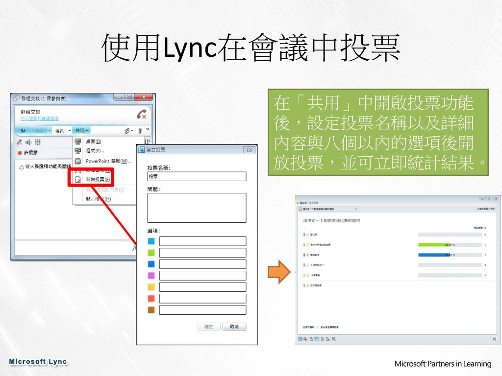Viewport: 502px width, 376px height.
Task: Click participant name 許根維 in the roster
Action: coord(31,153)
